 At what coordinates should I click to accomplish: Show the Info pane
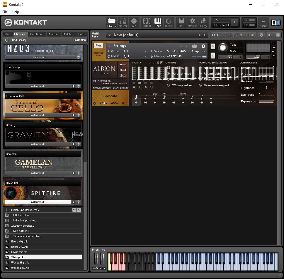[134, 23]
